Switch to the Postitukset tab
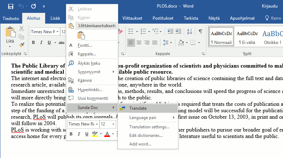The width and height of the screenshot is (283, 158). click(x=163, y=18)
